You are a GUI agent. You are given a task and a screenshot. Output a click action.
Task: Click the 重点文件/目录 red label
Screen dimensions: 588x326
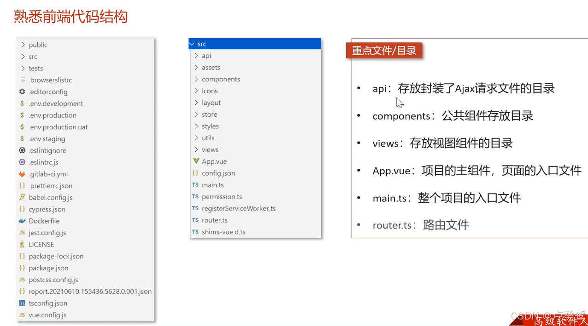point(384,51)
